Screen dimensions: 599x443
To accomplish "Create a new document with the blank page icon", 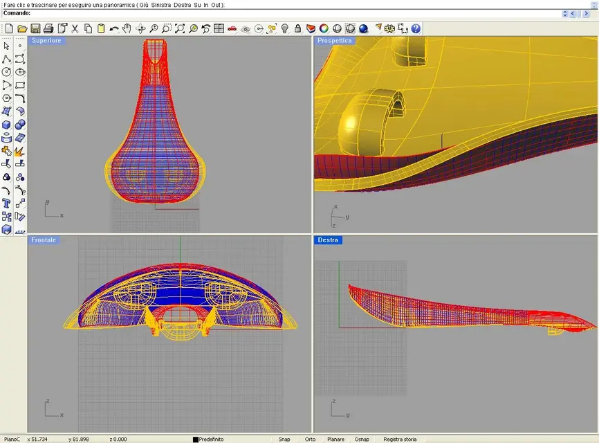I will [x=9, y=28].
